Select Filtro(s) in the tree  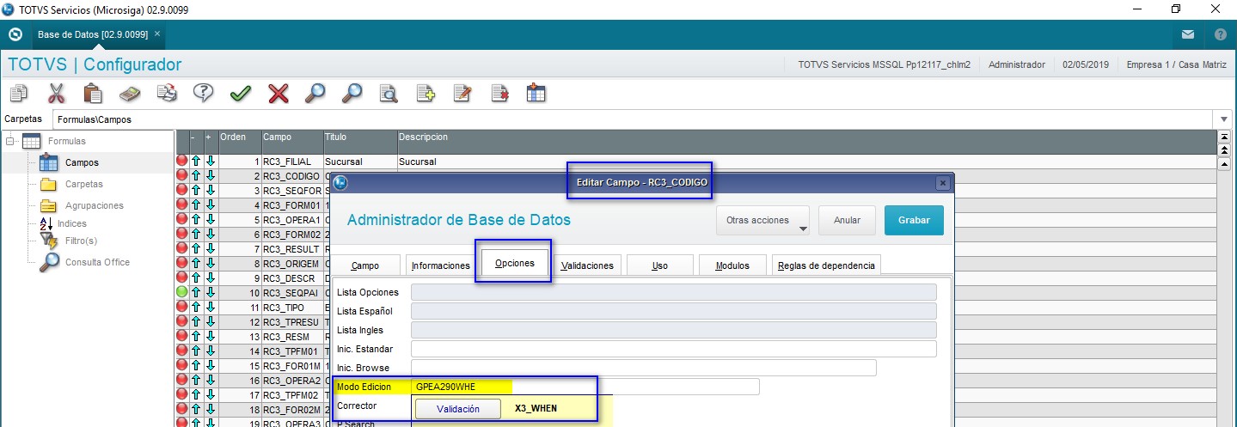[x=82, y=241]
